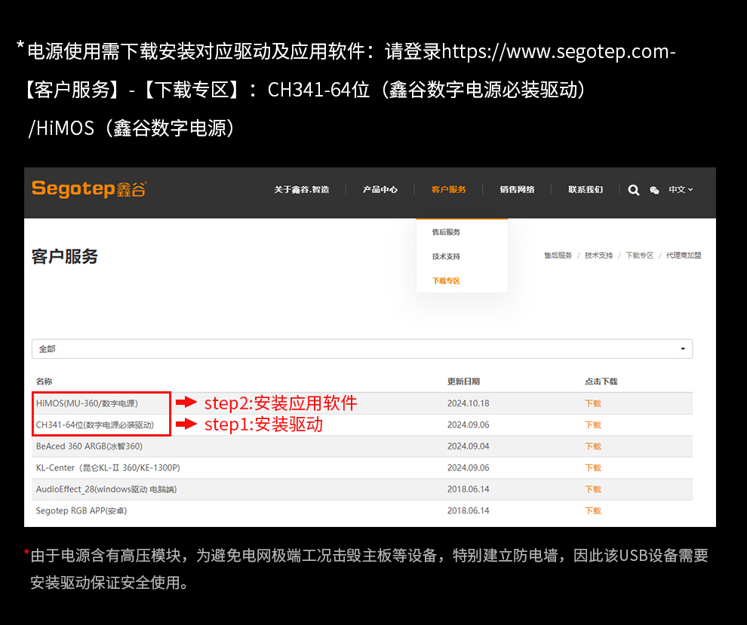Open 产品中心 menu
Image resolution: width=747 pixels, height=625 pixels.
pos(380,189)
